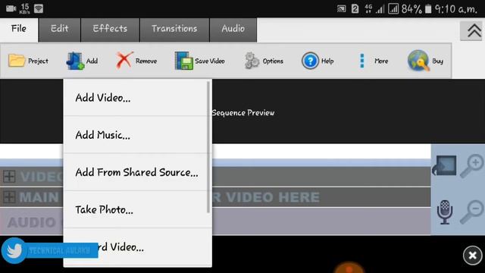Click the Buy globe icon
Viewport: 485px width, 273px height.
pyautogui.click(x=418, y=61)
